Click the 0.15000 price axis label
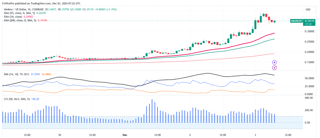 tap(310, 62)
